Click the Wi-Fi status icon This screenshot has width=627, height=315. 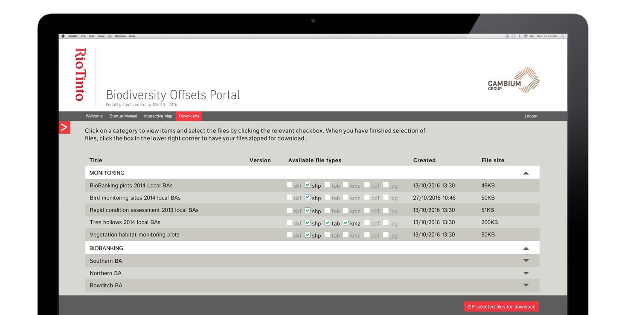(x=525, y=36)
